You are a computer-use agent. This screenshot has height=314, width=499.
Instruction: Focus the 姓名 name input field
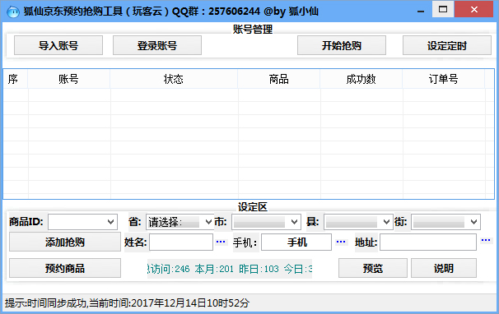[181, 242]
